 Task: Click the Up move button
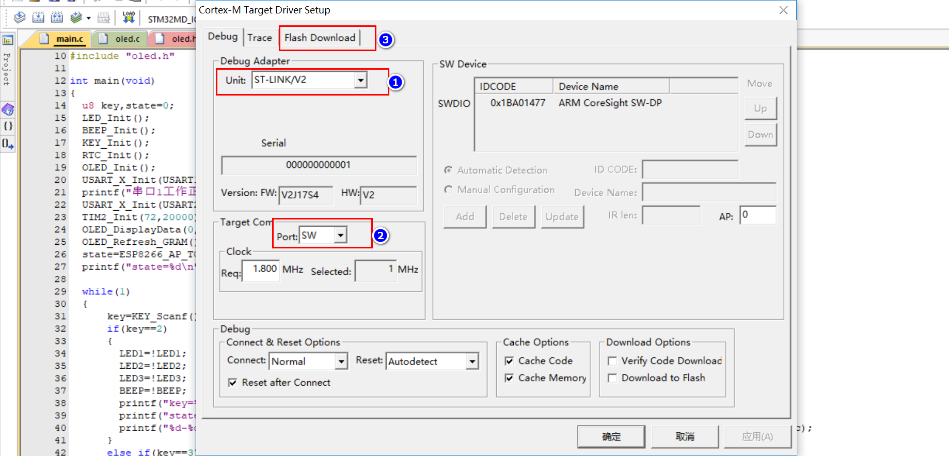(761, 108)
